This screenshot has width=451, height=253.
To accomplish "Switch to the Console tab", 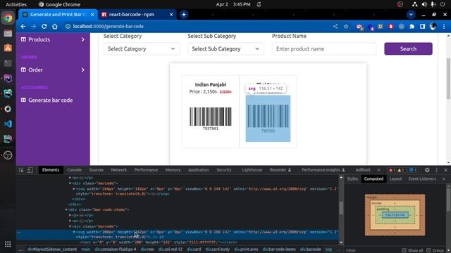I will tap(74, 170).
